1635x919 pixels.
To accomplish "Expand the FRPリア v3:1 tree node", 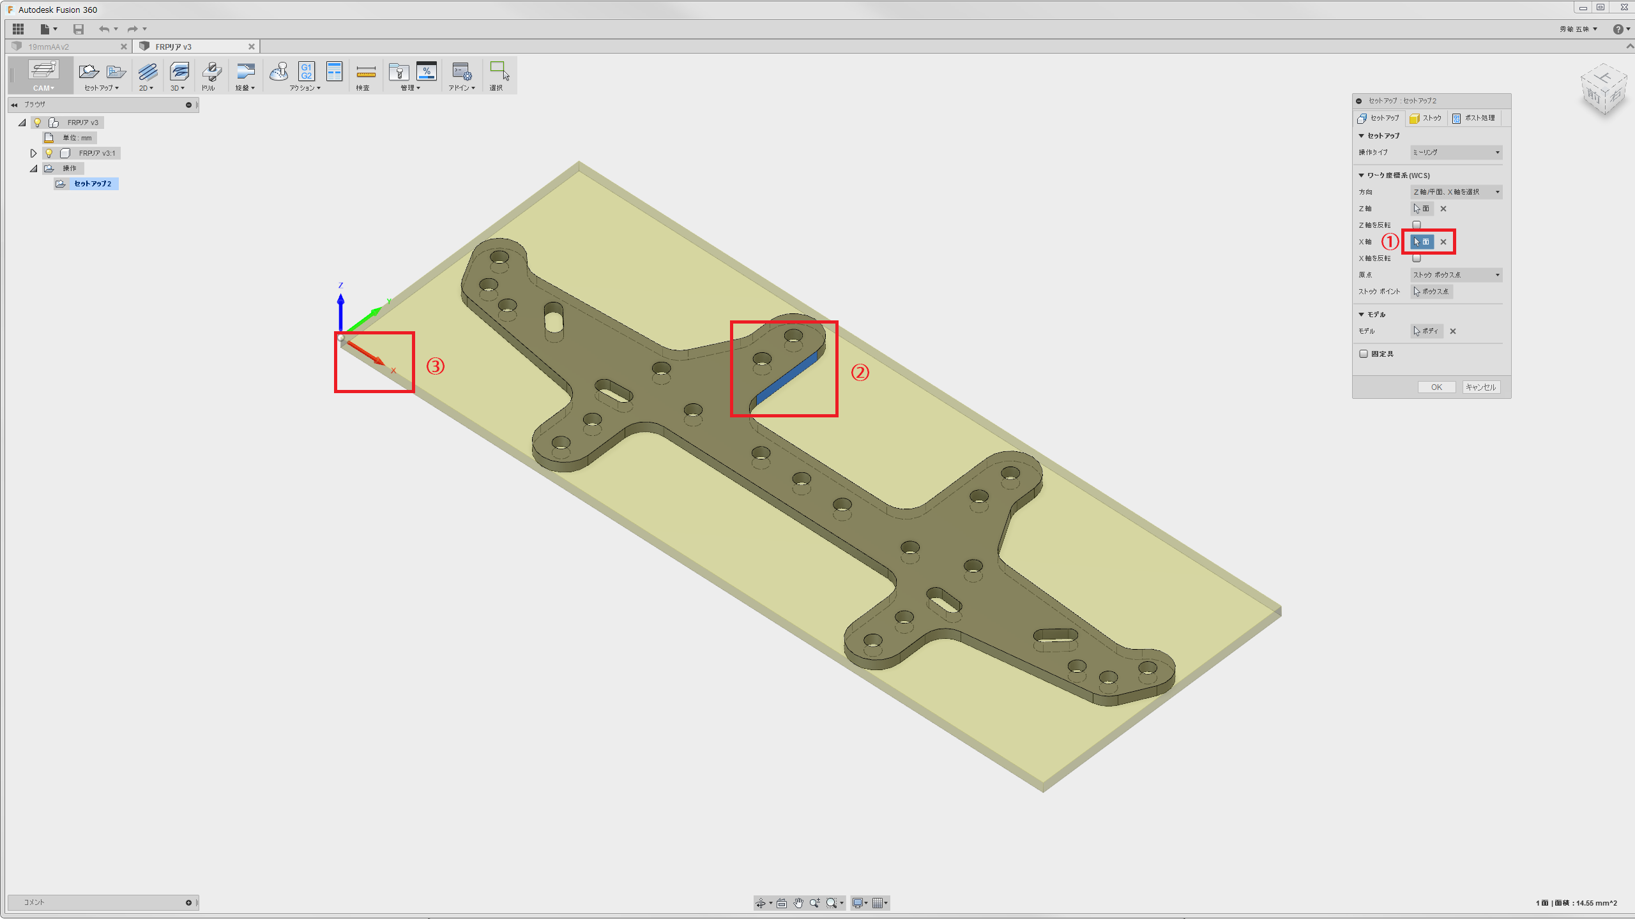I will point(33,153).
